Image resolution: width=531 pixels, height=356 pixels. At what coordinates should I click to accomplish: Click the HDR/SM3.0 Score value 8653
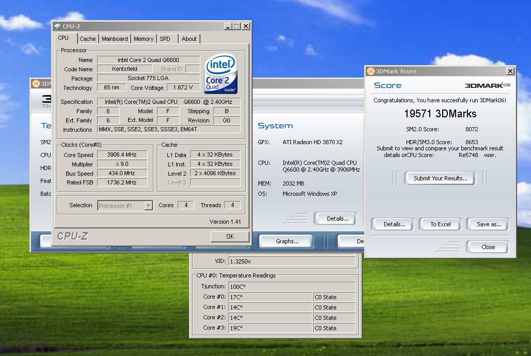(472, 142)
